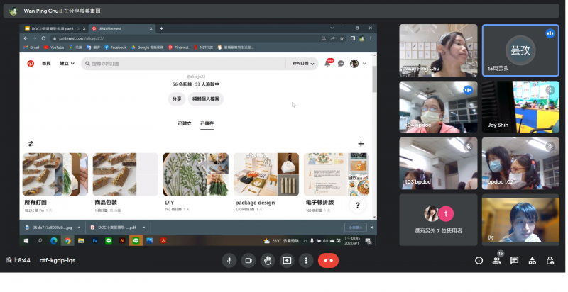Open the three-dot more options menu
Image resolution: width=568 pixels, height=292 pixels.
(306, 260)
